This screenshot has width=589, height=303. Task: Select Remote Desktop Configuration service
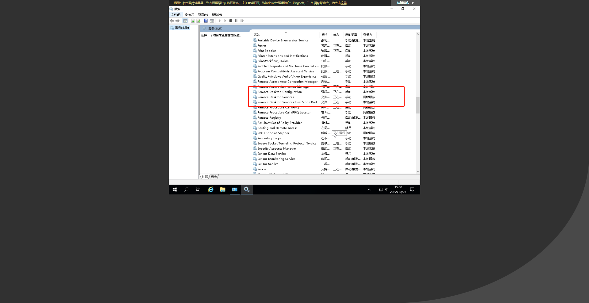314,92
